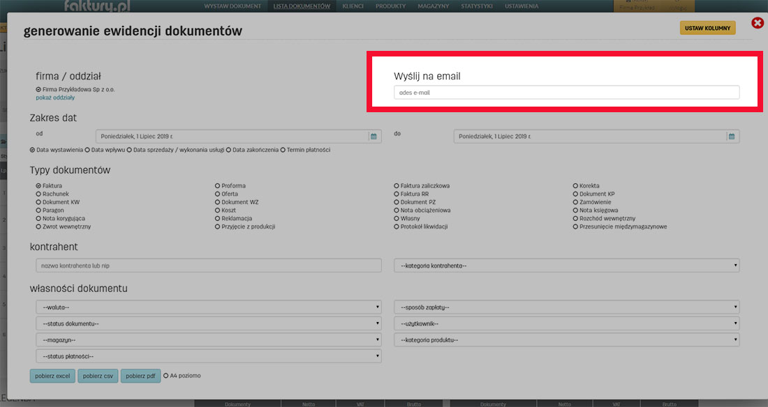
Task: Open the 'do' date calendar picker icon
Action: pyautogui.click(x=732, y=137)
